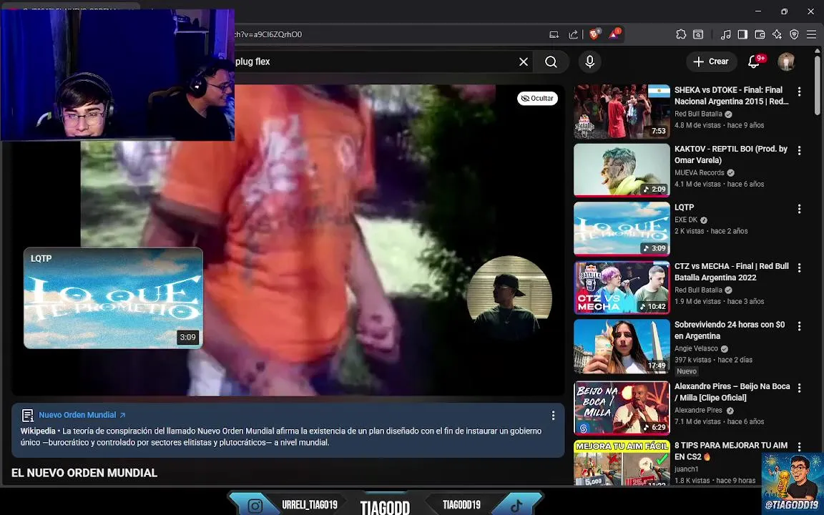The image size is (824, 515).
Task: Open the KAKTOV REPTIL BOI thumbnail
Action: click(x=622, y=170)
